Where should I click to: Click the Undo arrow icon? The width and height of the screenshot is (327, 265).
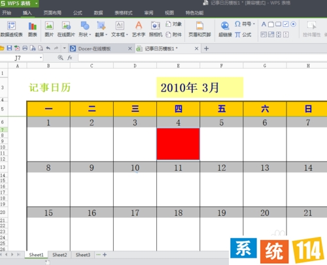(48, 48)
